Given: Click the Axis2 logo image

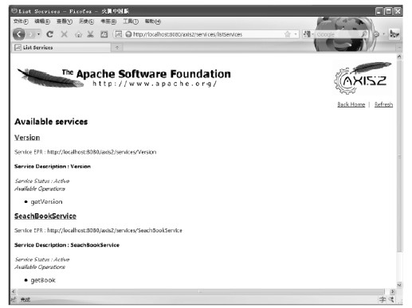Looking at the screenshot, I should pyautogui.click(x=363, y=78).
